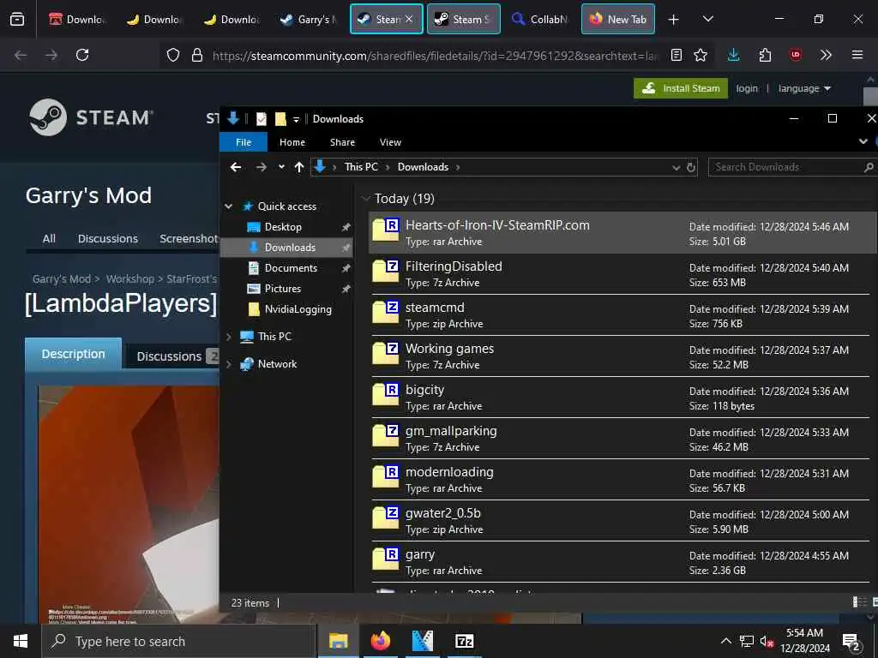Open address bar history dropdown in Explorer
This screenshot has width=878, height=658.
[x=676, y=167]
